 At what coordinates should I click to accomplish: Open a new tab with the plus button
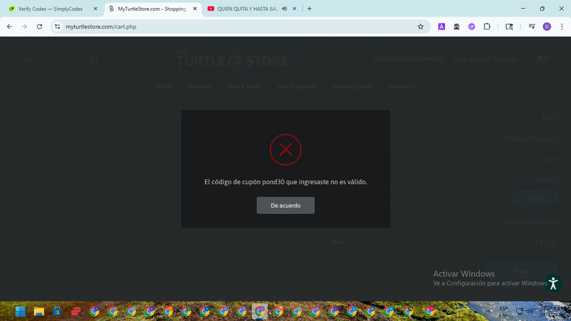click(309, 9)
